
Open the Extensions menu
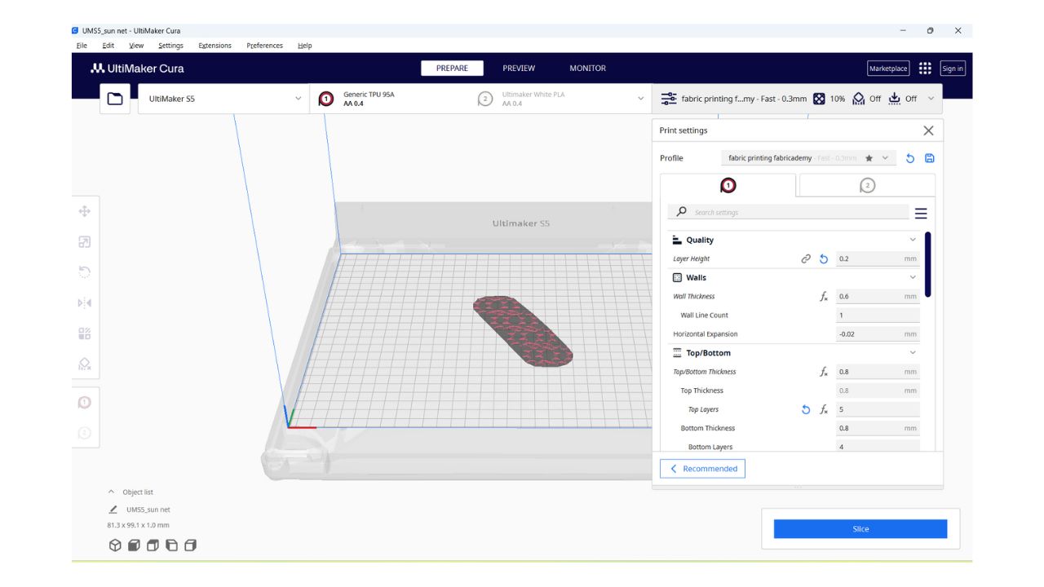[215, 46]
